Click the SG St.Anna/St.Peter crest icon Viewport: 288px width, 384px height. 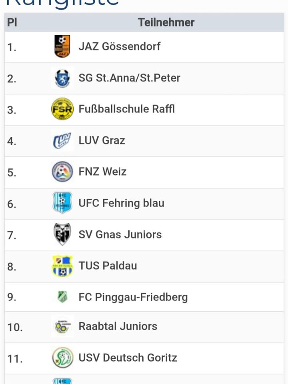pos(62,78)
